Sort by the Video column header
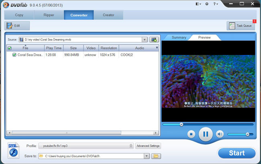The image size is (261, 164). (x=91, y=48)
